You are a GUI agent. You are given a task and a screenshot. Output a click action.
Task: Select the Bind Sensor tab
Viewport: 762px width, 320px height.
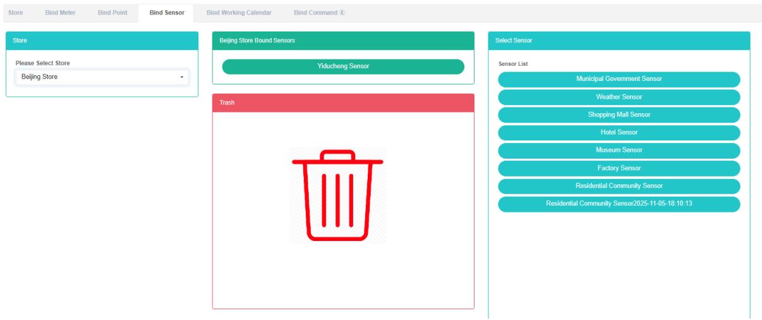pyautogui.click(x=167, y=13)
